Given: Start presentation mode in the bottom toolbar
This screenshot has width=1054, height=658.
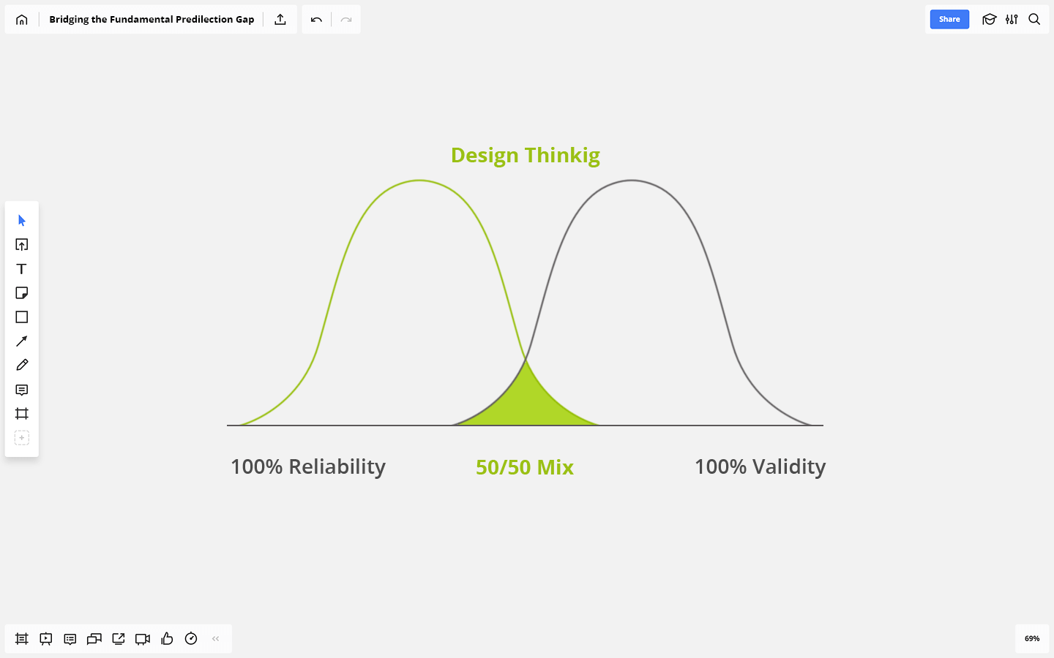Looking at the screenshot, I should click(x=46, y=639).
